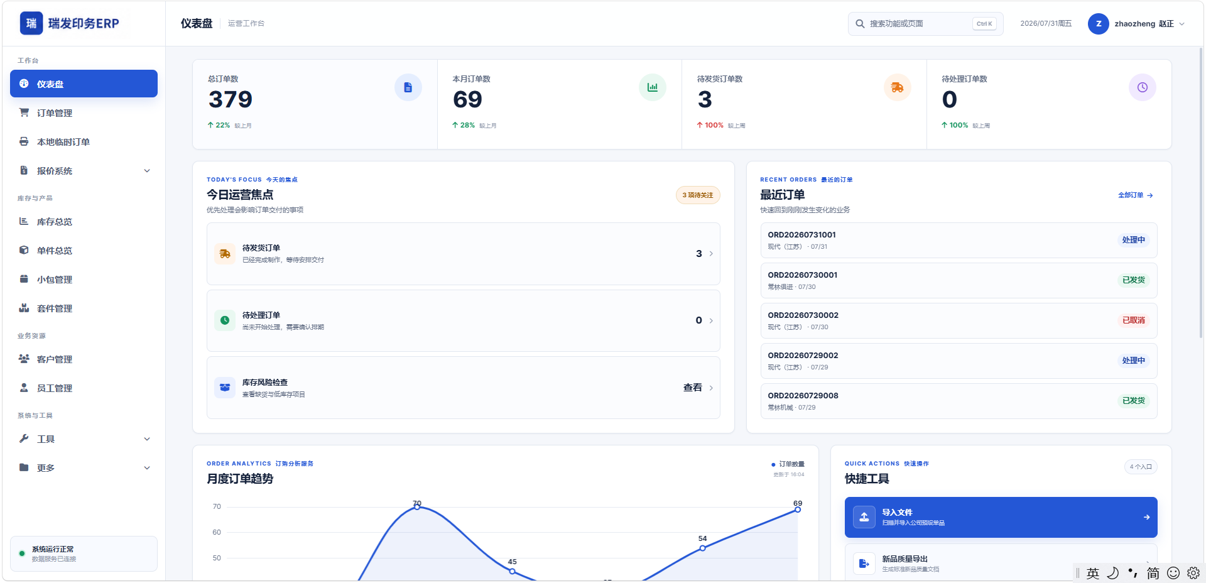The height and width of the screenshot is (583, 1206).
Task: Click the 待发货订单数 truck icon
Action: click(x=897, y=87)
